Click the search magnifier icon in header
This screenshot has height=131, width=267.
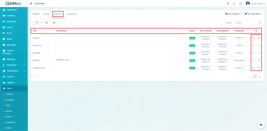(x=228, y=4)
